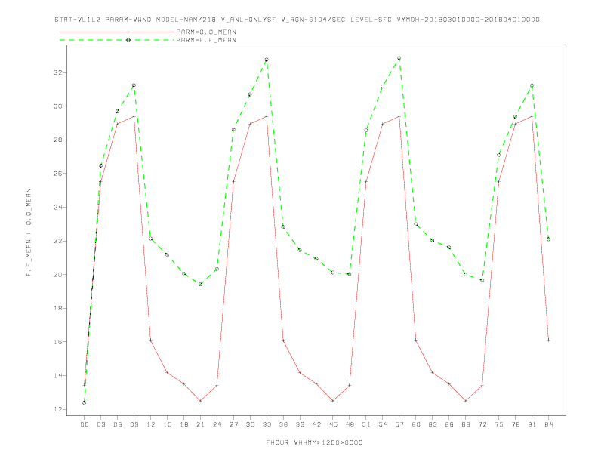Click the x-axis tick label 33

(x=267, y=424)
